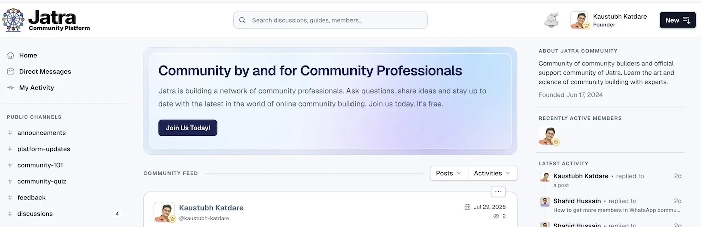Click the eye views icon on post
701x227 pixels.
click(x=496, y=216)
